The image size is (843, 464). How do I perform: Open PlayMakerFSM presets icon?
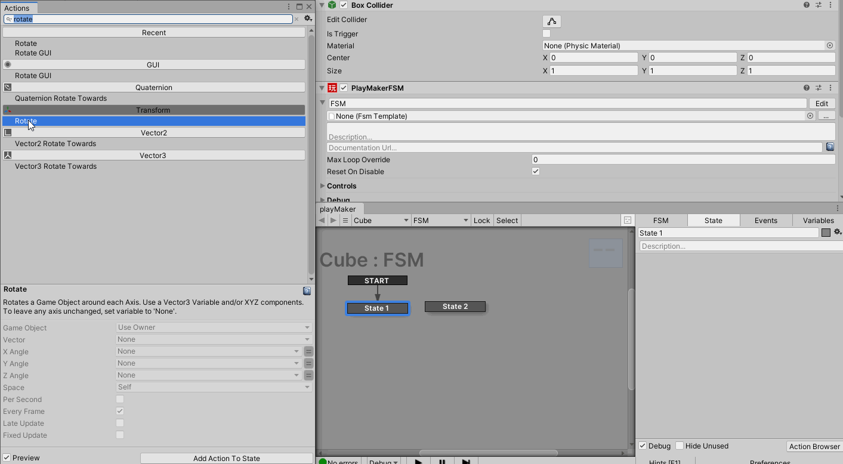pyautogui.click(x=819, y=88)
